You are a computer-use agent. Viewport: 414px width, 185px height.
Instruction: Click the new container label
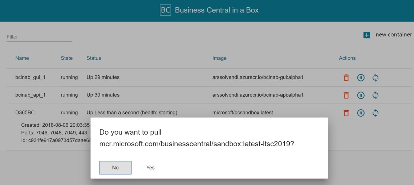(393, 35)
